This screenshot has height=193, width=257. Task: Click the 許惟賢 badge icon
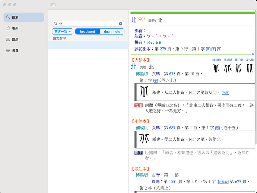[223, 182]
